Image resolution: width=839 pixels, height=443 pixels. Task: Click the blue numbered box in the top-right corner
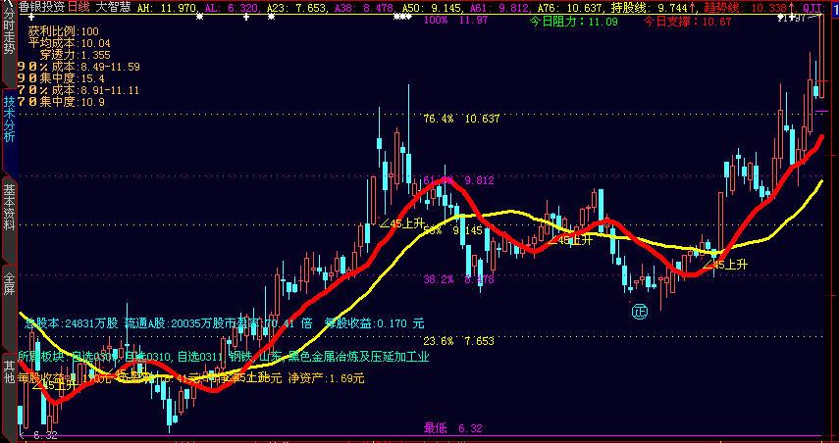834,8
